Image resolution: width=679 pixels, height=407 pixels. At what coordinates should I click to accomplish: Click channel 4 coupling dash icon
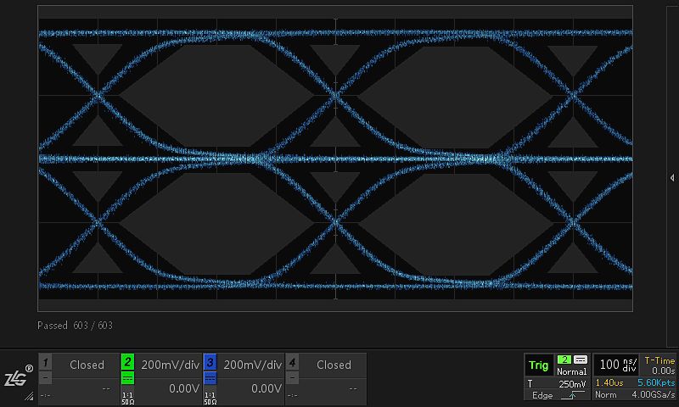tap(292, 377)
